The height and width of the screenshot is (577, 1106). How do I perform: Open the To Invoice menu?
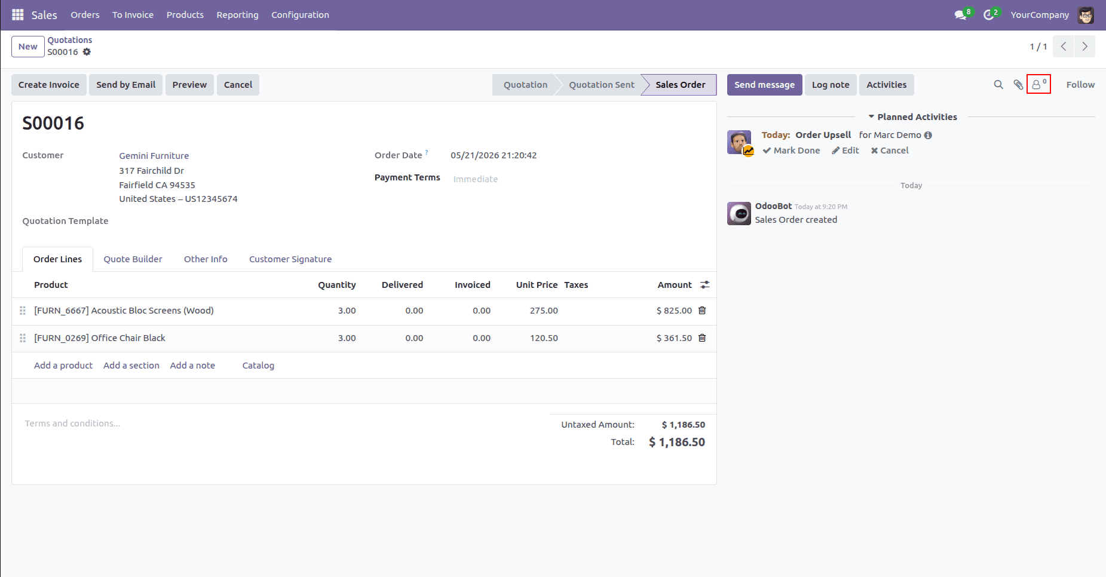(x=133, y=15)
